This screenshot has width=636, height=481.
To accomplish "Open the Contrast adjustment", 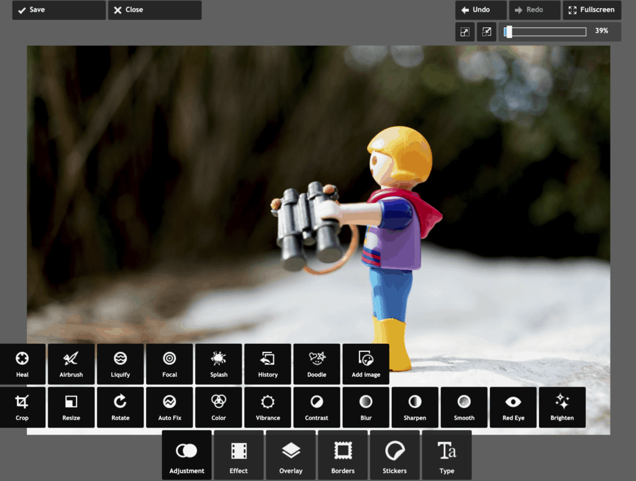I will [317, 407].
